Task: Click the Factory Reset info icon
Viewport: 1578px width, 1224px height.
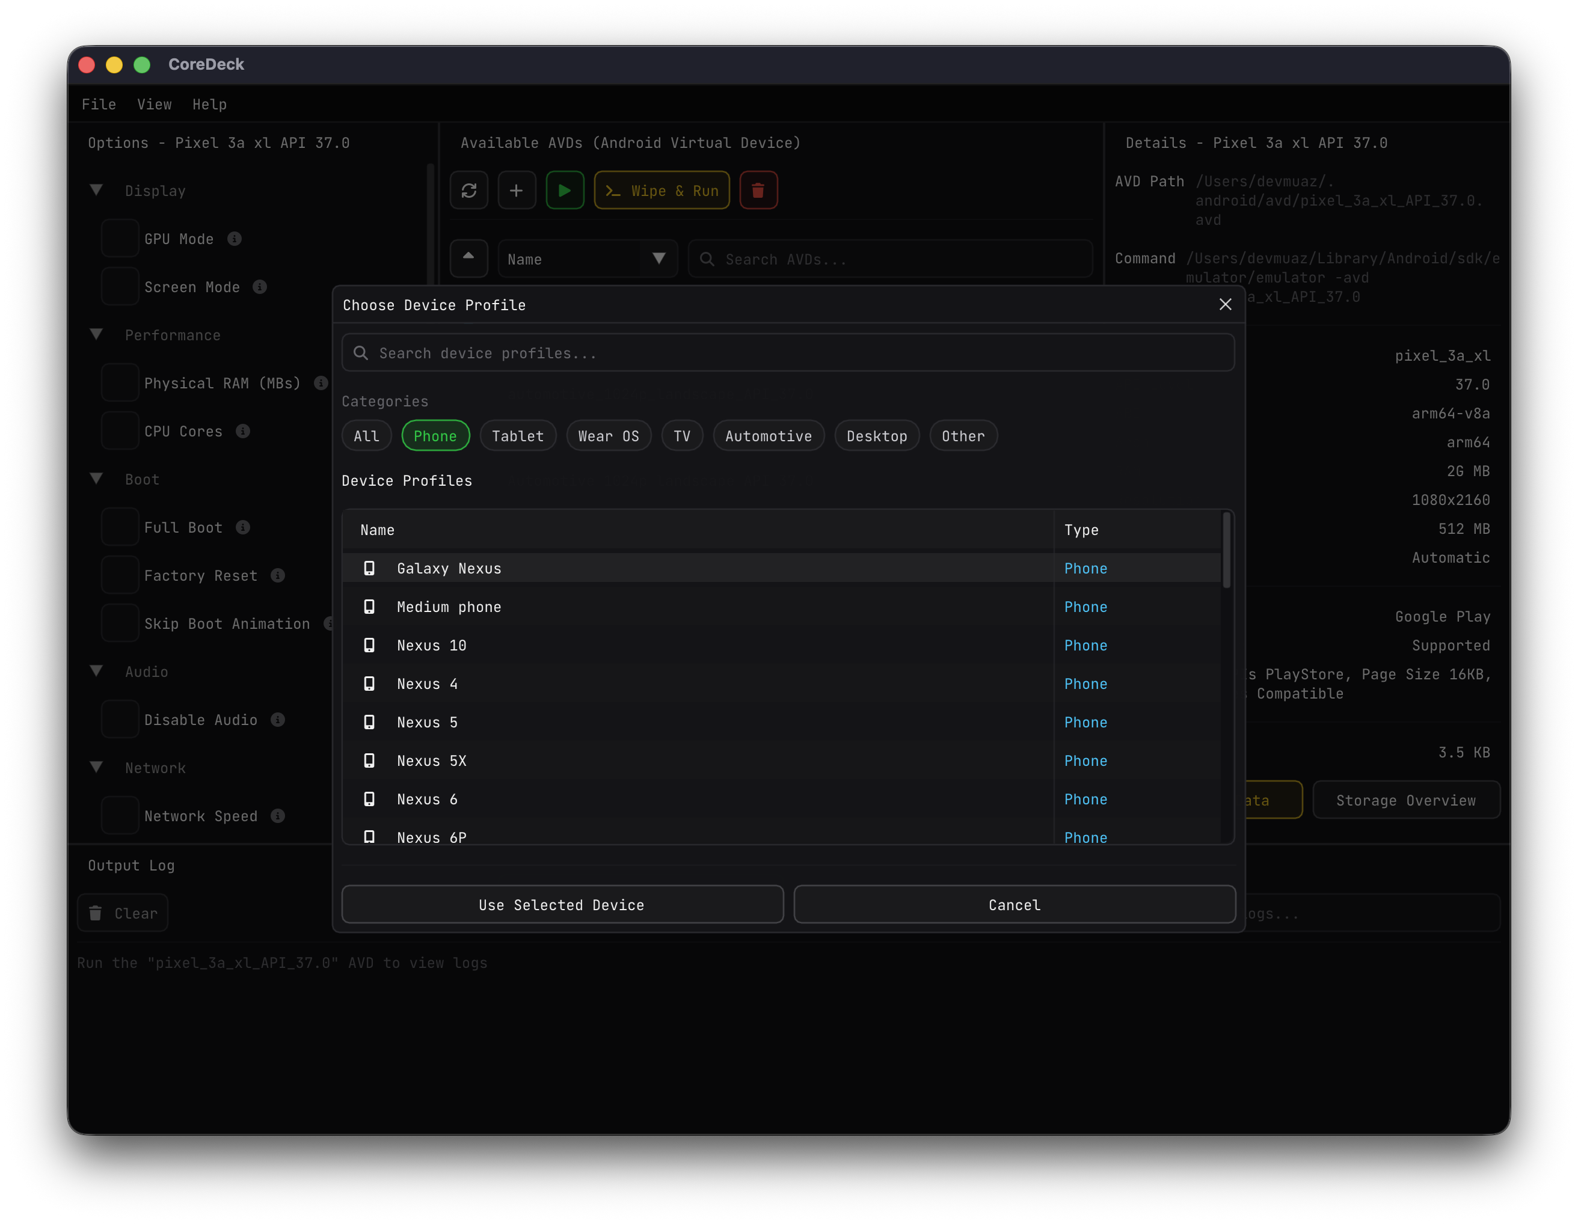Action: click(277, 575)
